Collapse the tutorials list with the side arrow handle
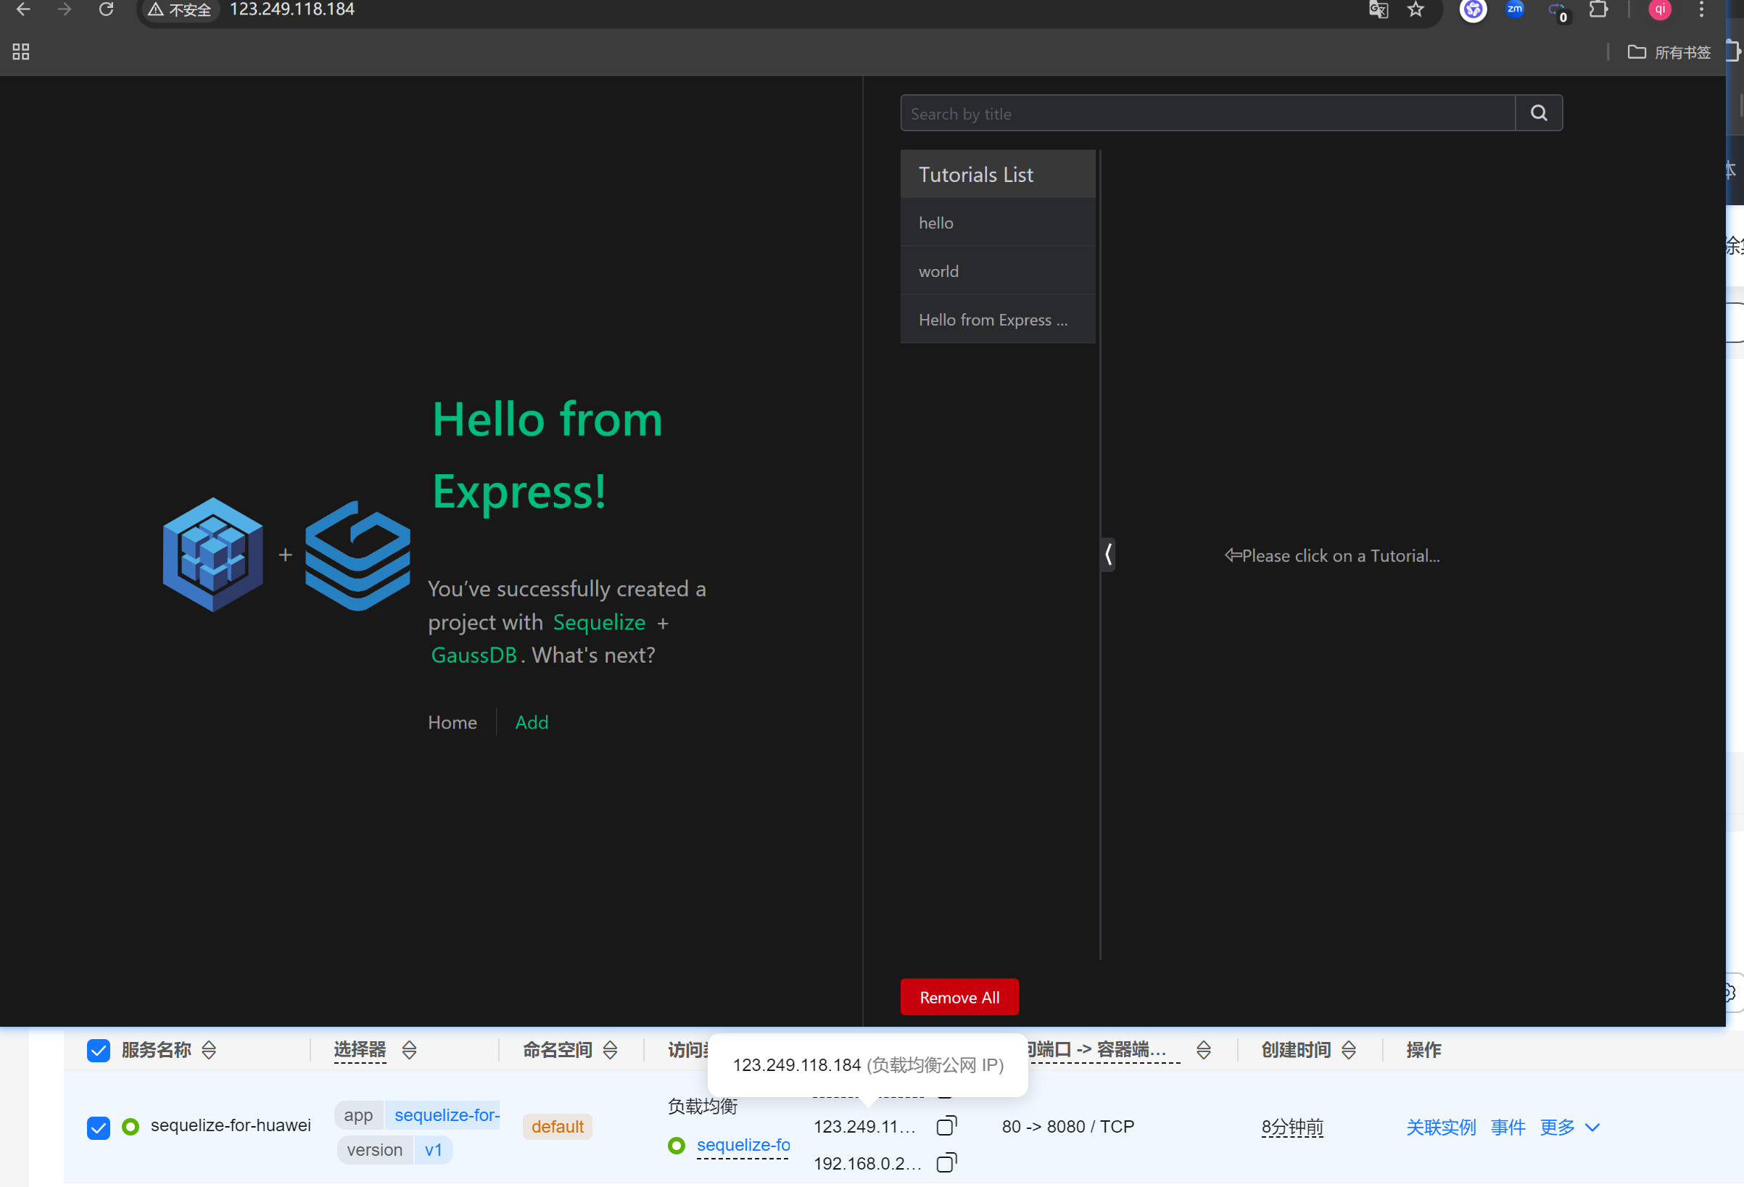 pyautogui.click(x=1108, y=555)
